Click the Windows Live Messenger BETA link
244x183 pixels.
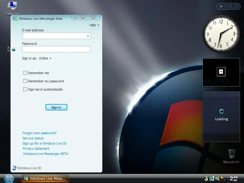[45, 154]
